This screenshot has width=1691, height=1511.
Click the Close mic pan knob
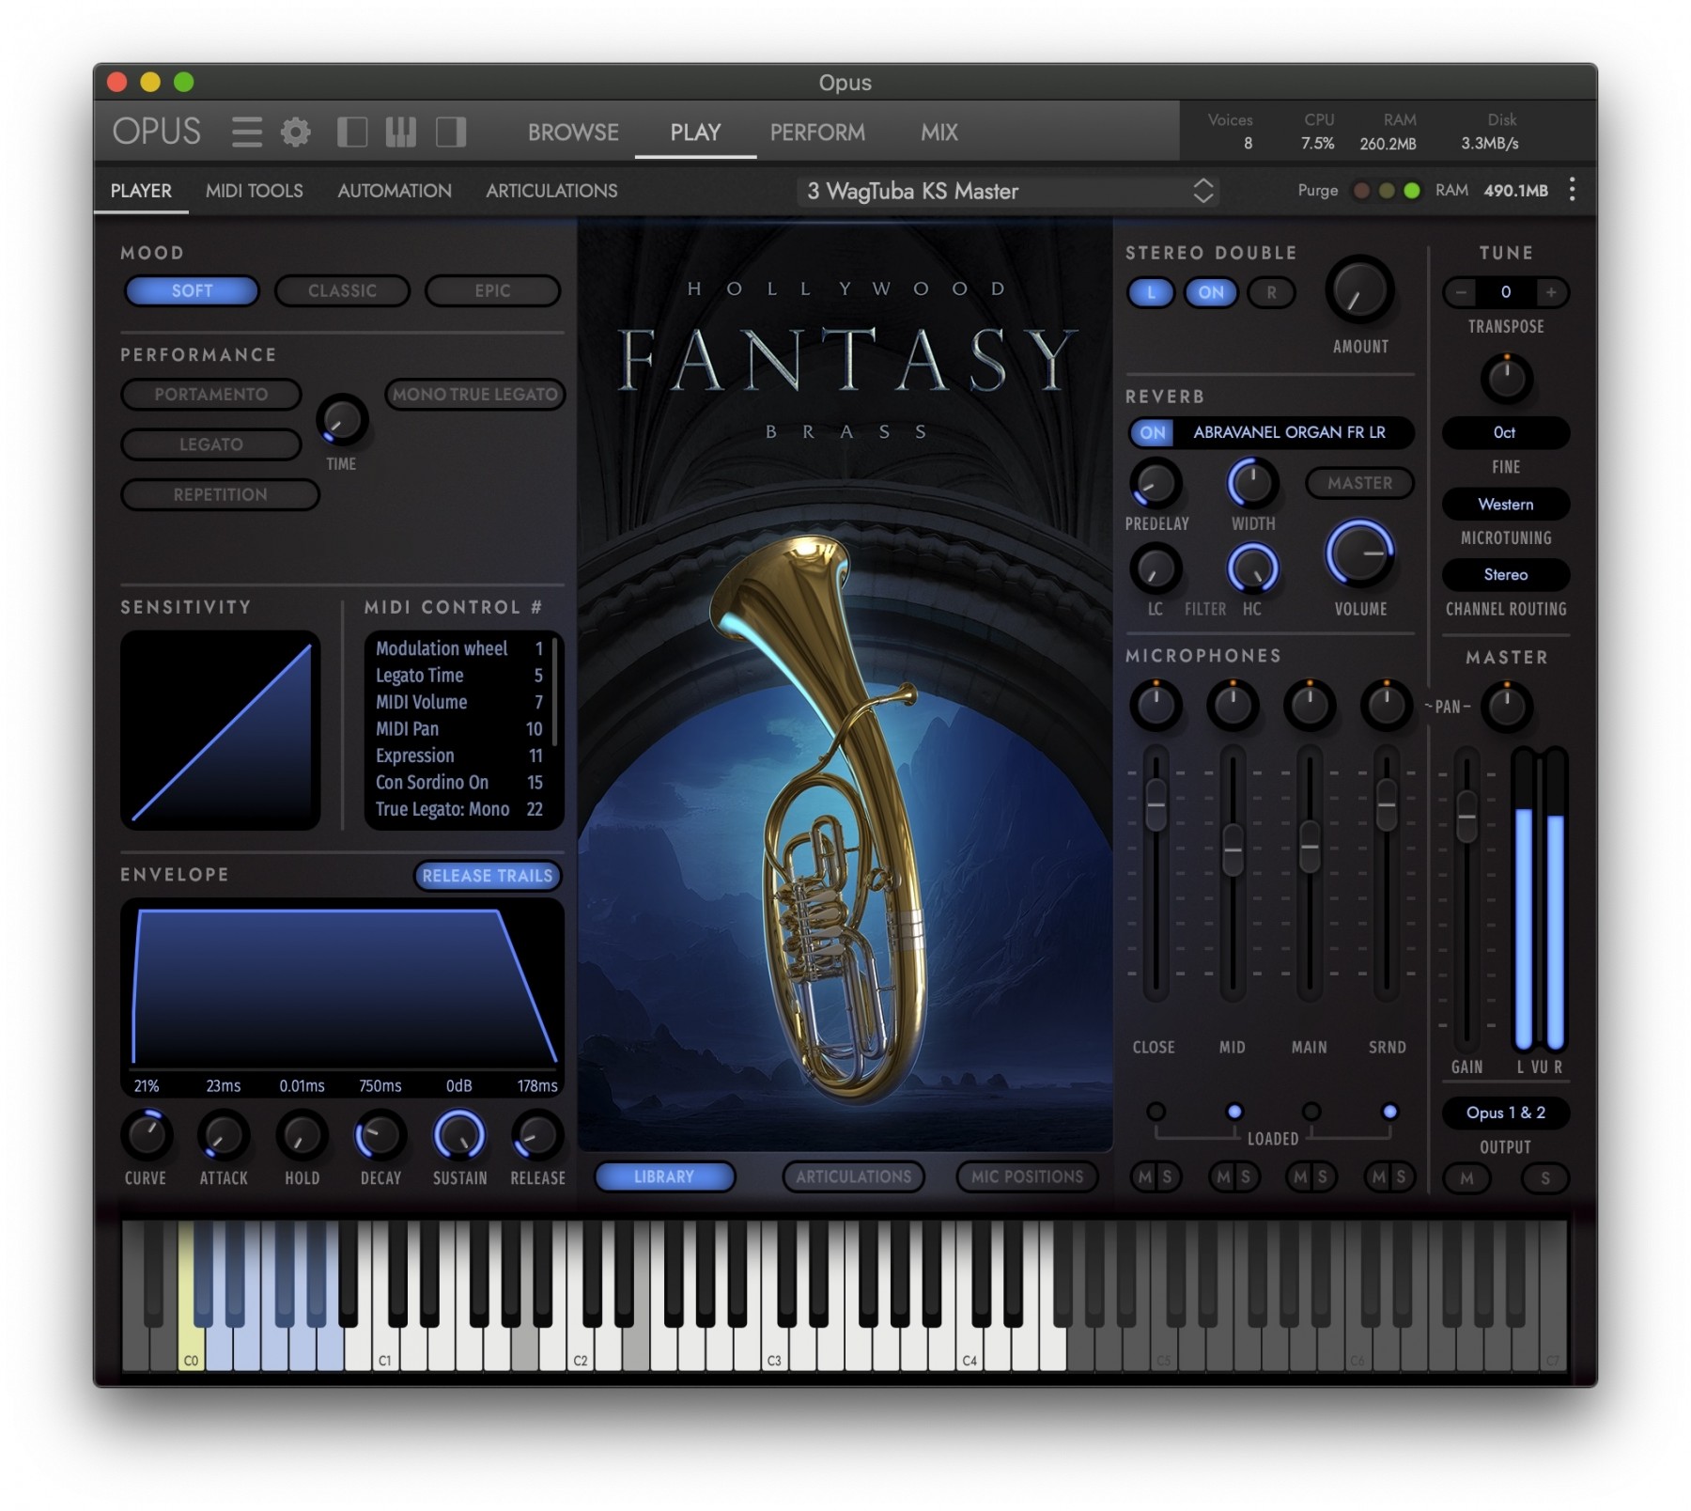pyautogui.click(x=1156, y=706)
